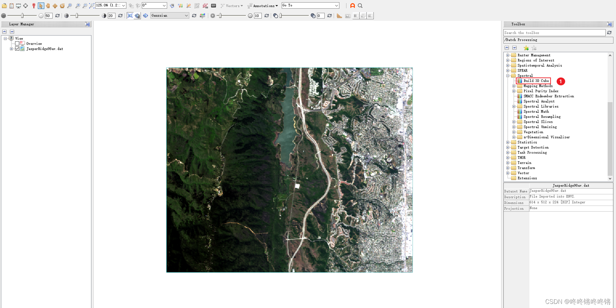This screenshot has width=616, height=308.
Task: Click the Rotate View tool icon
Action: click(x=62, y=6)
